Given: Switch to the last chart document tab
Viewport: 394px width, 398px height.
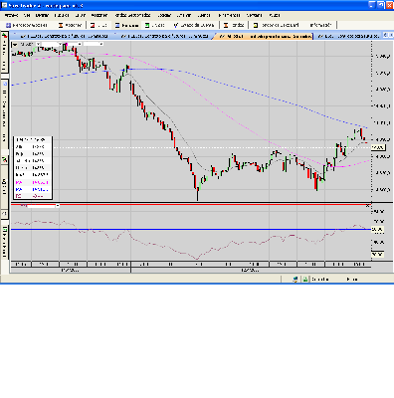Looking at the screenshot, I should pyautogui.click(x=347, y=36).
